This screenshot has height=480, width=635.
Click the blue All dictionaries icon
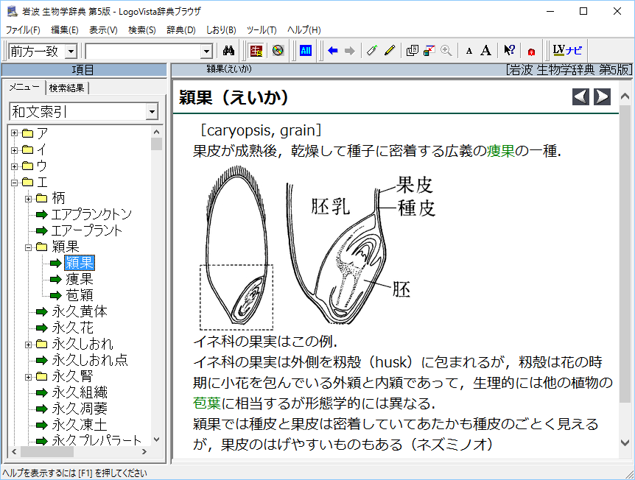[306, 51]
